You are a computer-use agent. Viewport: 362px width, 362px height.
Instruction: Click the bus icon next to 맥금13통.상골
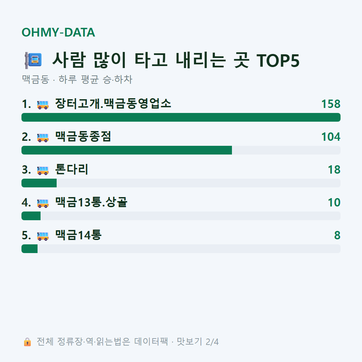(43, 203)
